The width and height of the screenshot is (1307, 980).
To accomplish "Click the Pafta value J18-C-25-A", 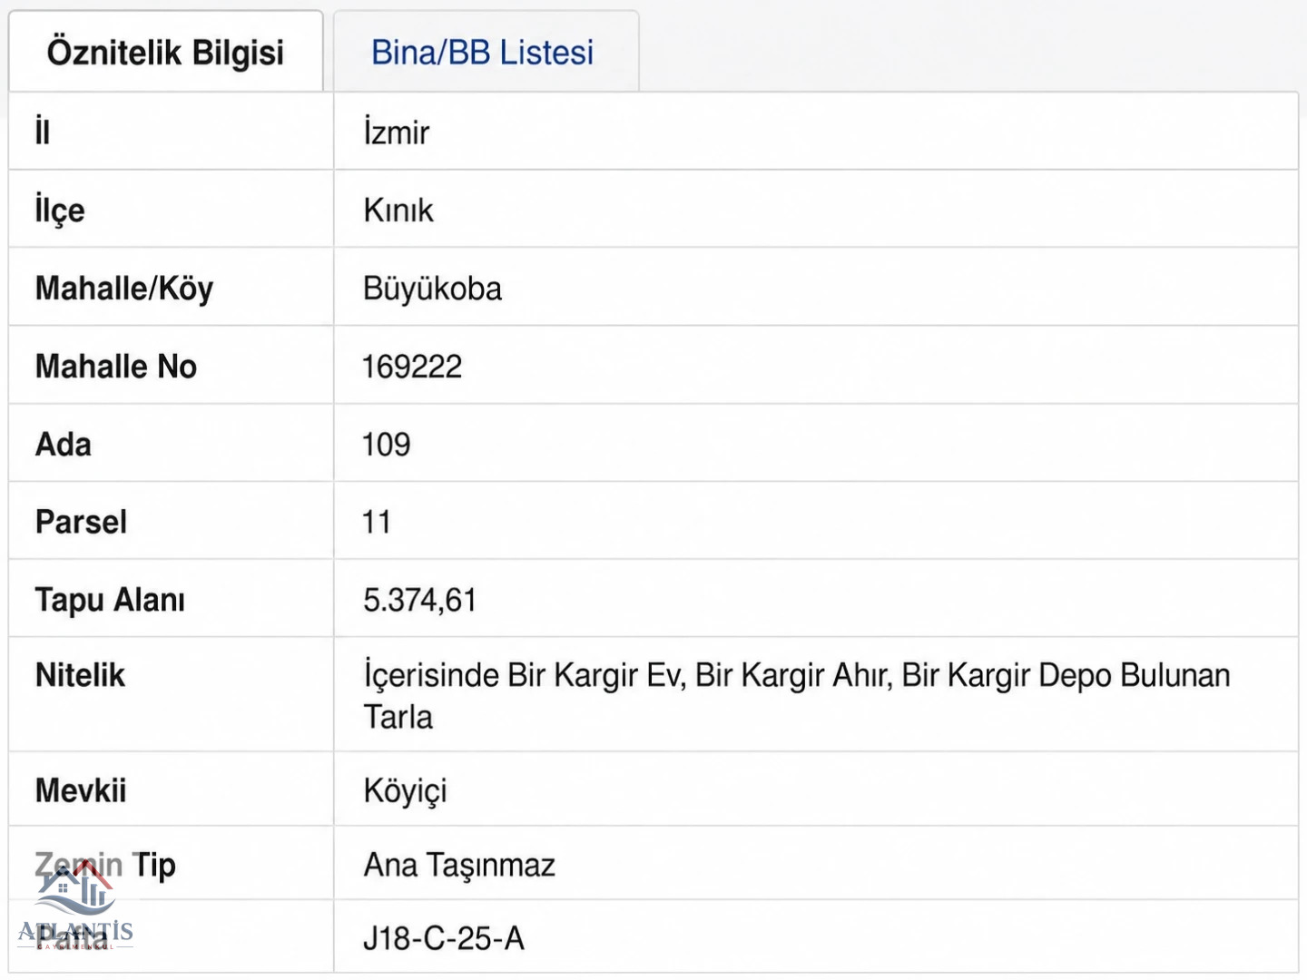I will click(444, 938).
